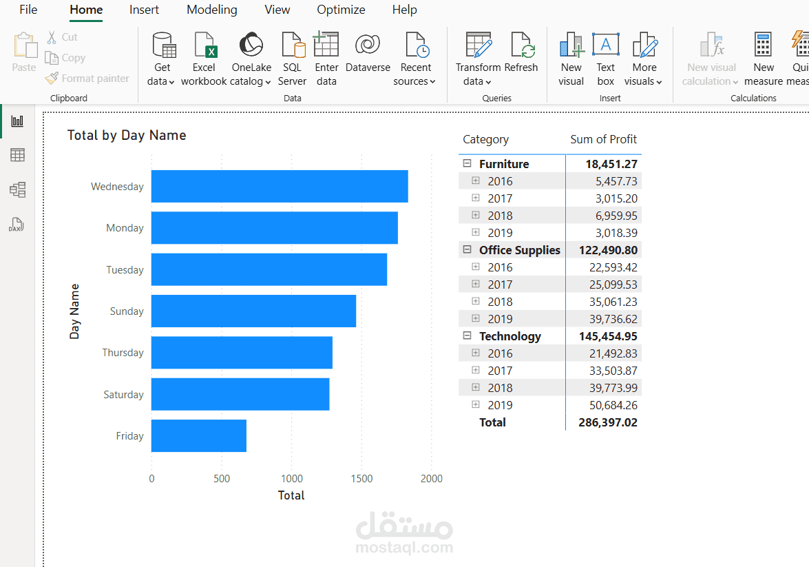Select the Home ribbon tab
809x567 pixels.
(86, 10)
